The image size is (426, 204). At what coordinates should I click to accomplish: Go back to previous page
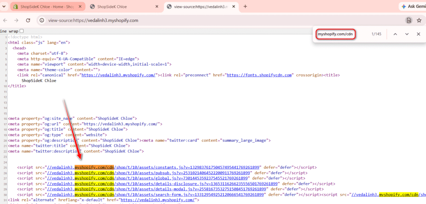[x=5, y=20]
